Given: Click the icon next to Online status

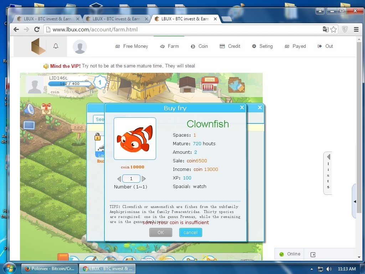Looking at the screenshot, I should tap(313, 254).
